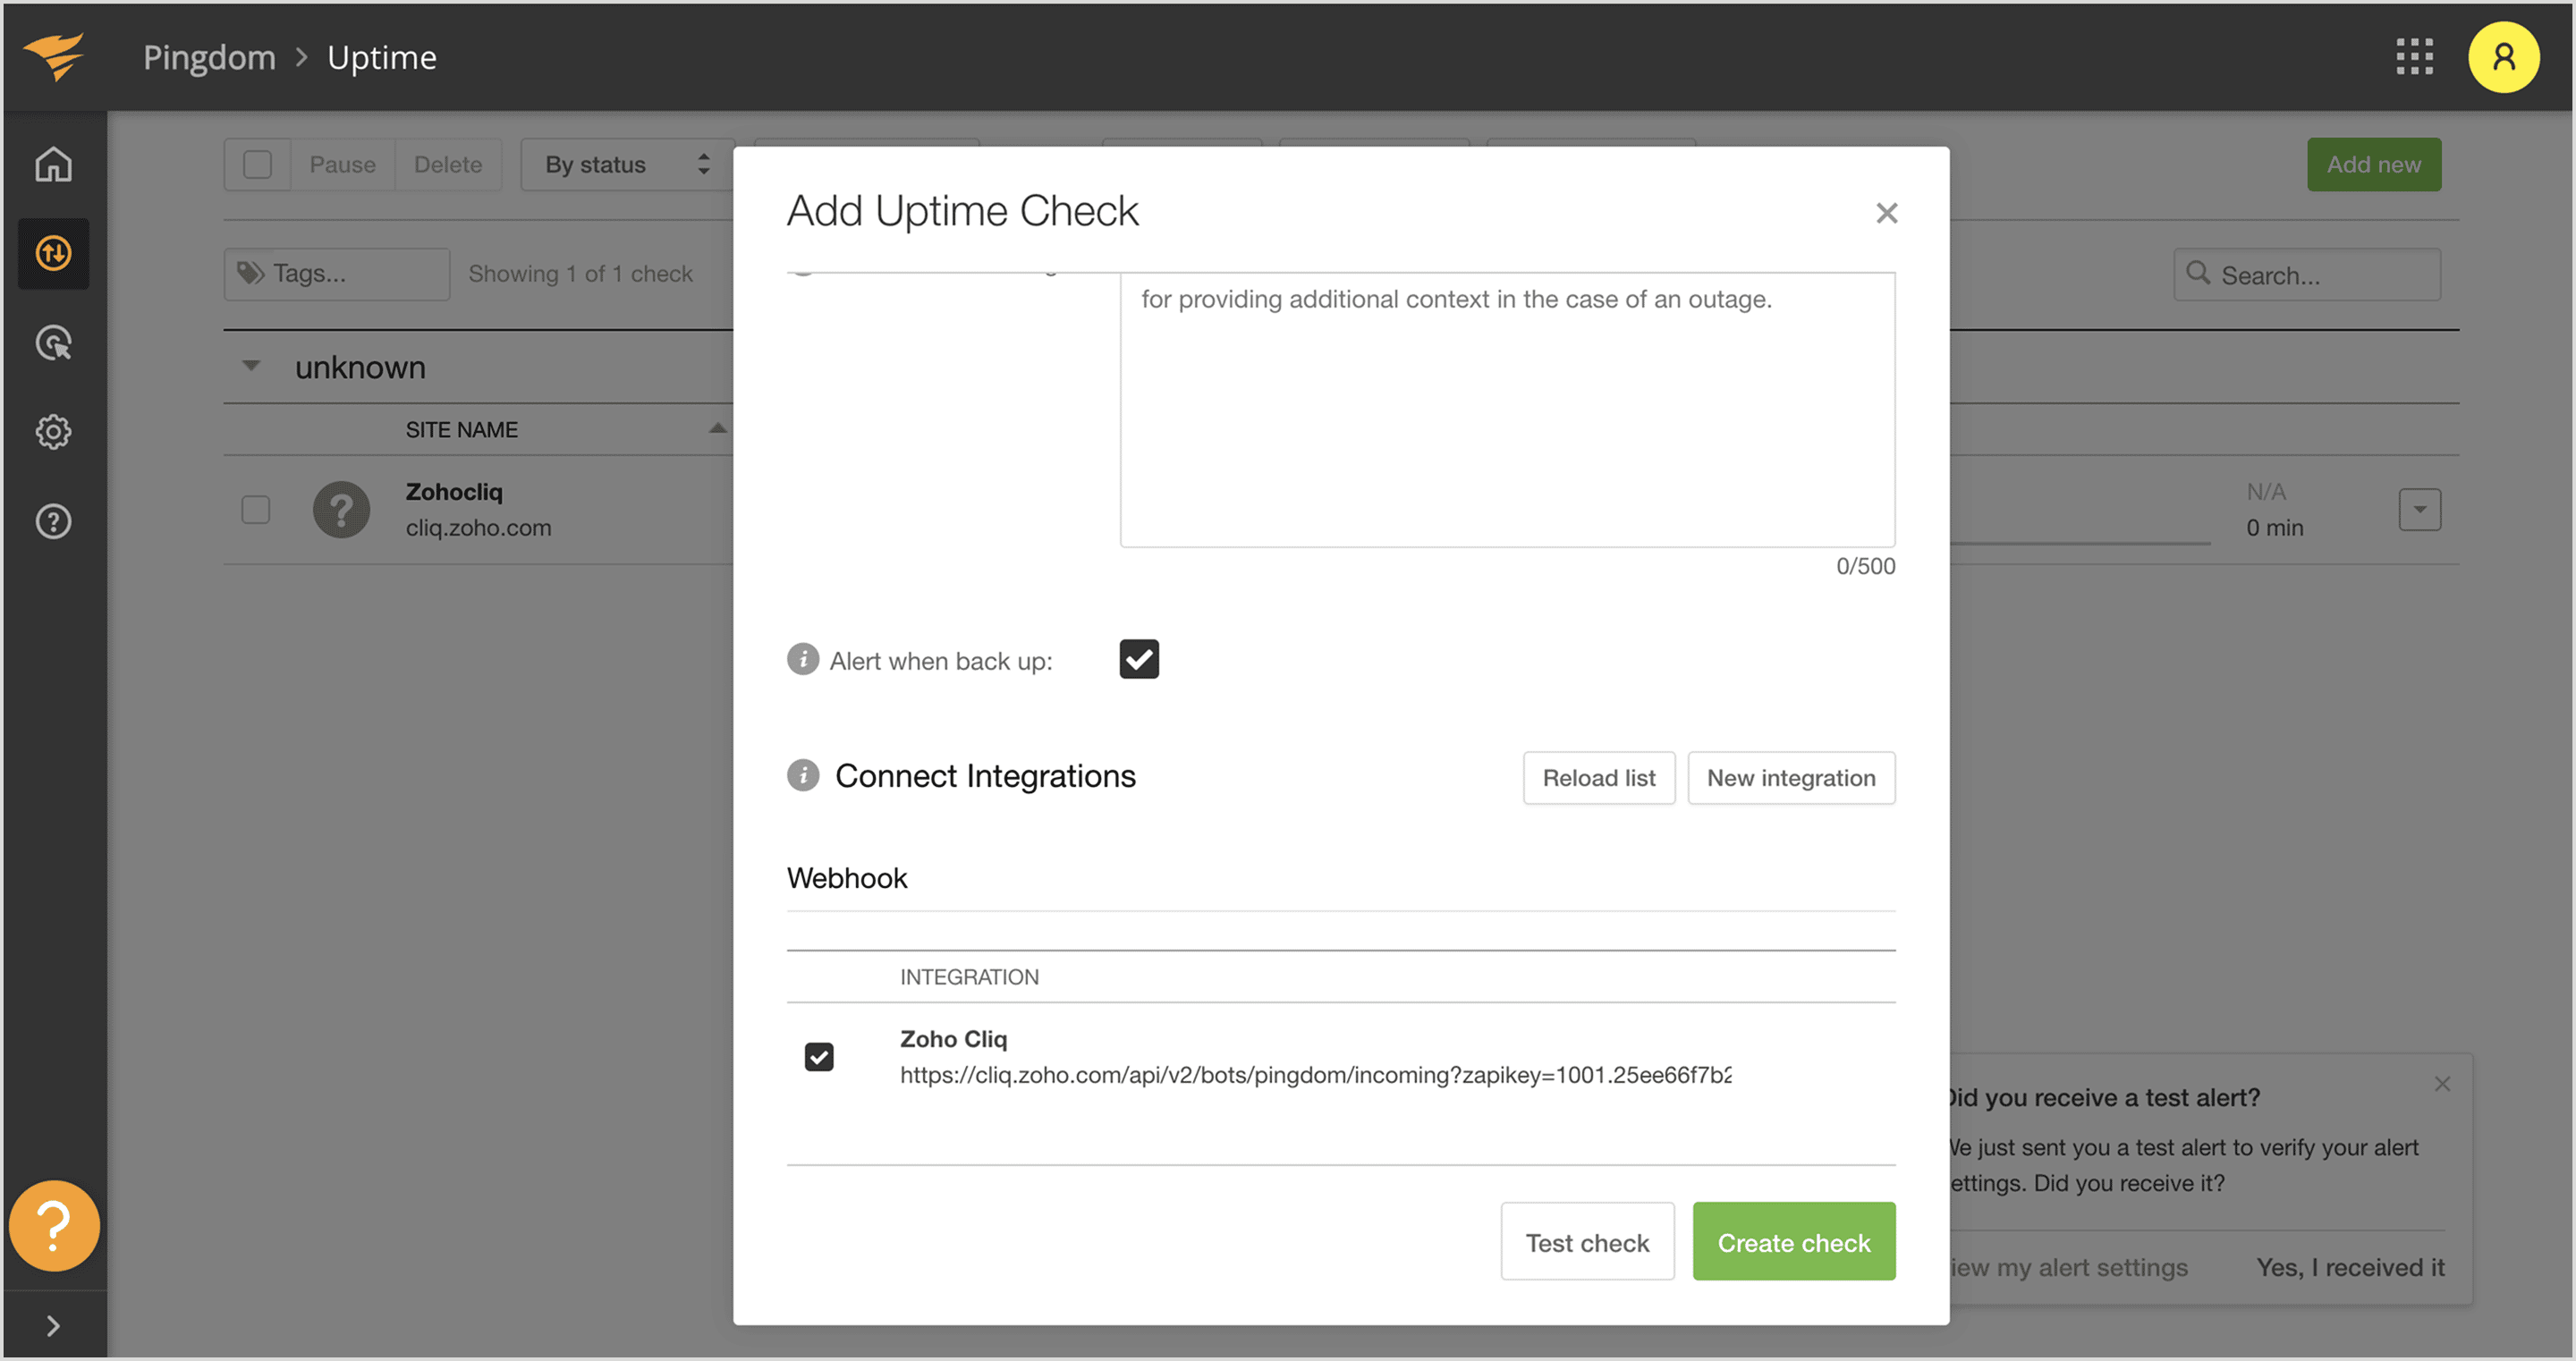Click the Reload list button
2576x1361 pixels.
1598,778
